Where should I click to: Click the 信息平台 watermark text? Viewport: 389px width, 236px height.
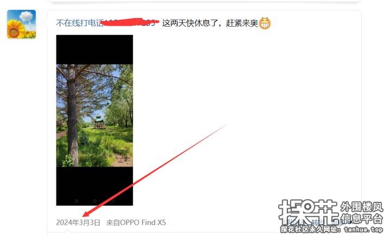[362, 219]
